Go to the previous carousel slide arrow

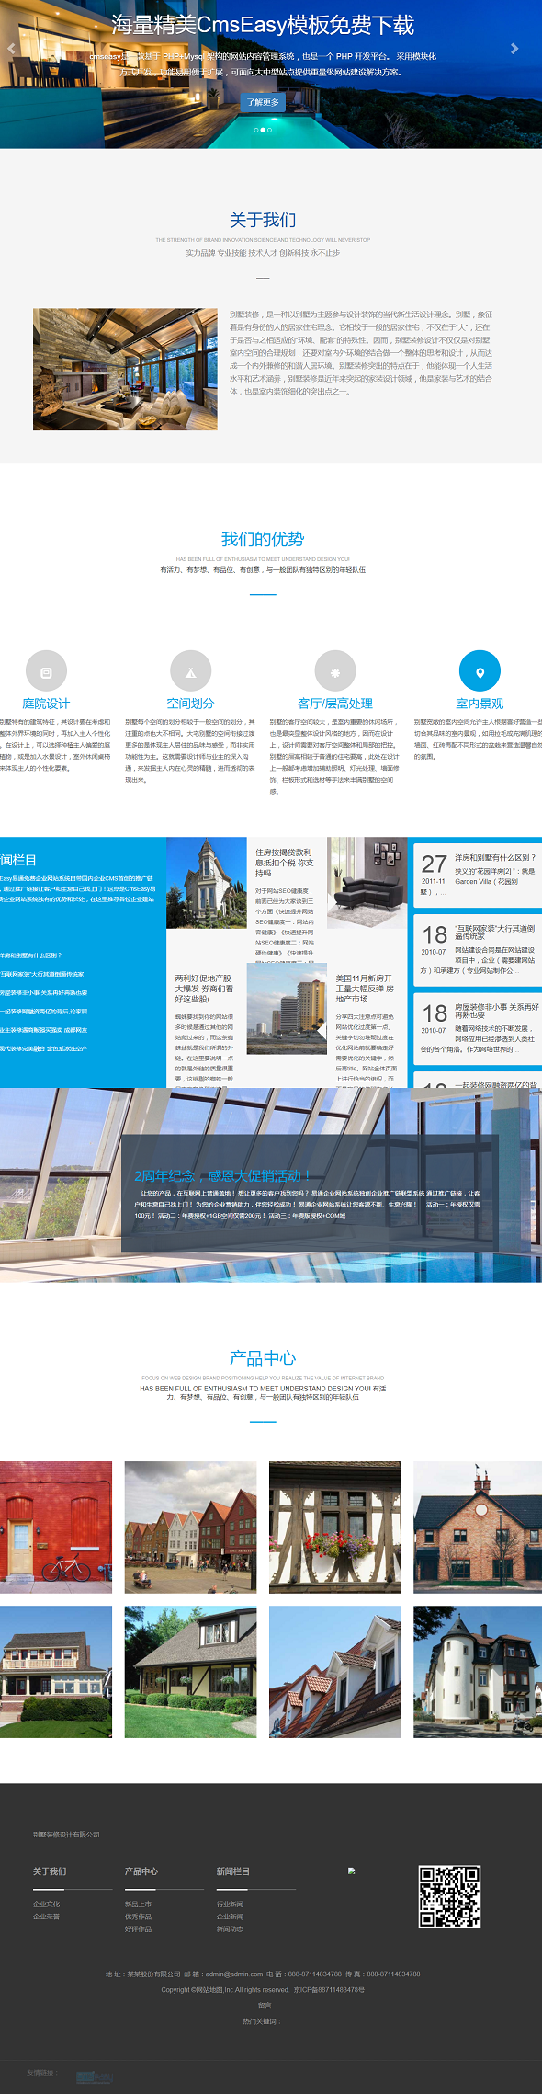(11, 49)
